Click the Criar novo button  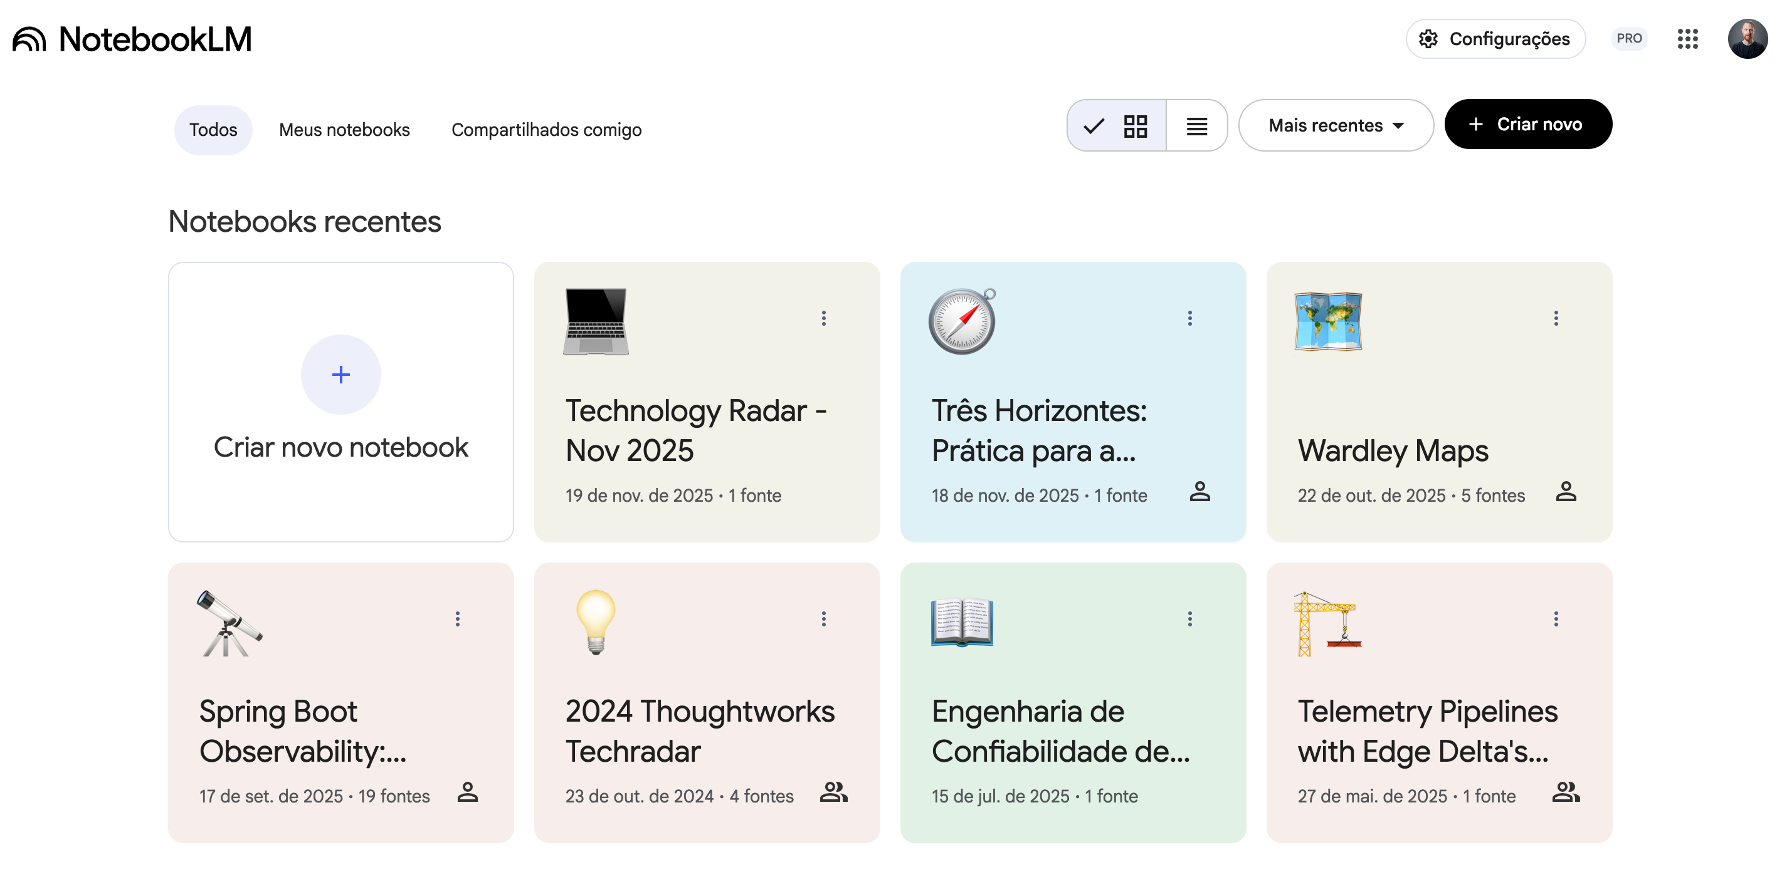1527,125
